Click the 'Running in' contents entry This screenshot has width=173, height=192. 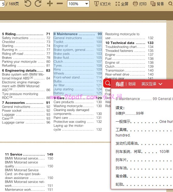point(26,50)
